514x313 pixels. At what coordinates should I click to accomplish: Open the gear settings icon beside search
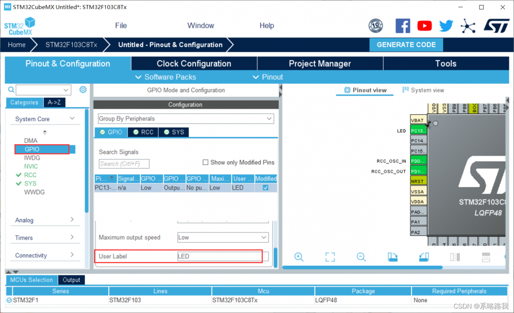click(83, 90)
